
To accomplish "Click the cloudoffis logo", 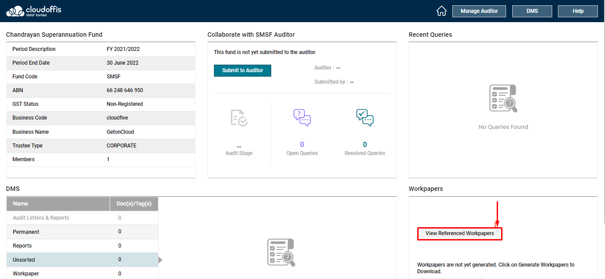I will pos(34,11).
